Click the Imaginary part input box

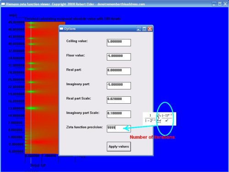(x=119, y=85)
